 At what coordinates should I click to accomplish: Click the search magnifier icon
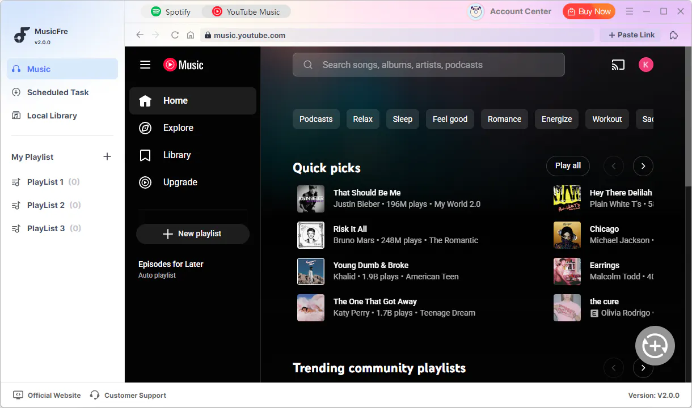pyautogui.click(x=308, y=65)
